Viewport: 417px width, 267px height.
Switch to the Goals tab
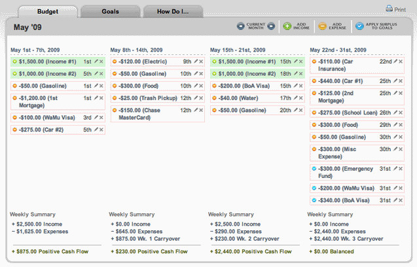click(109, 12)
